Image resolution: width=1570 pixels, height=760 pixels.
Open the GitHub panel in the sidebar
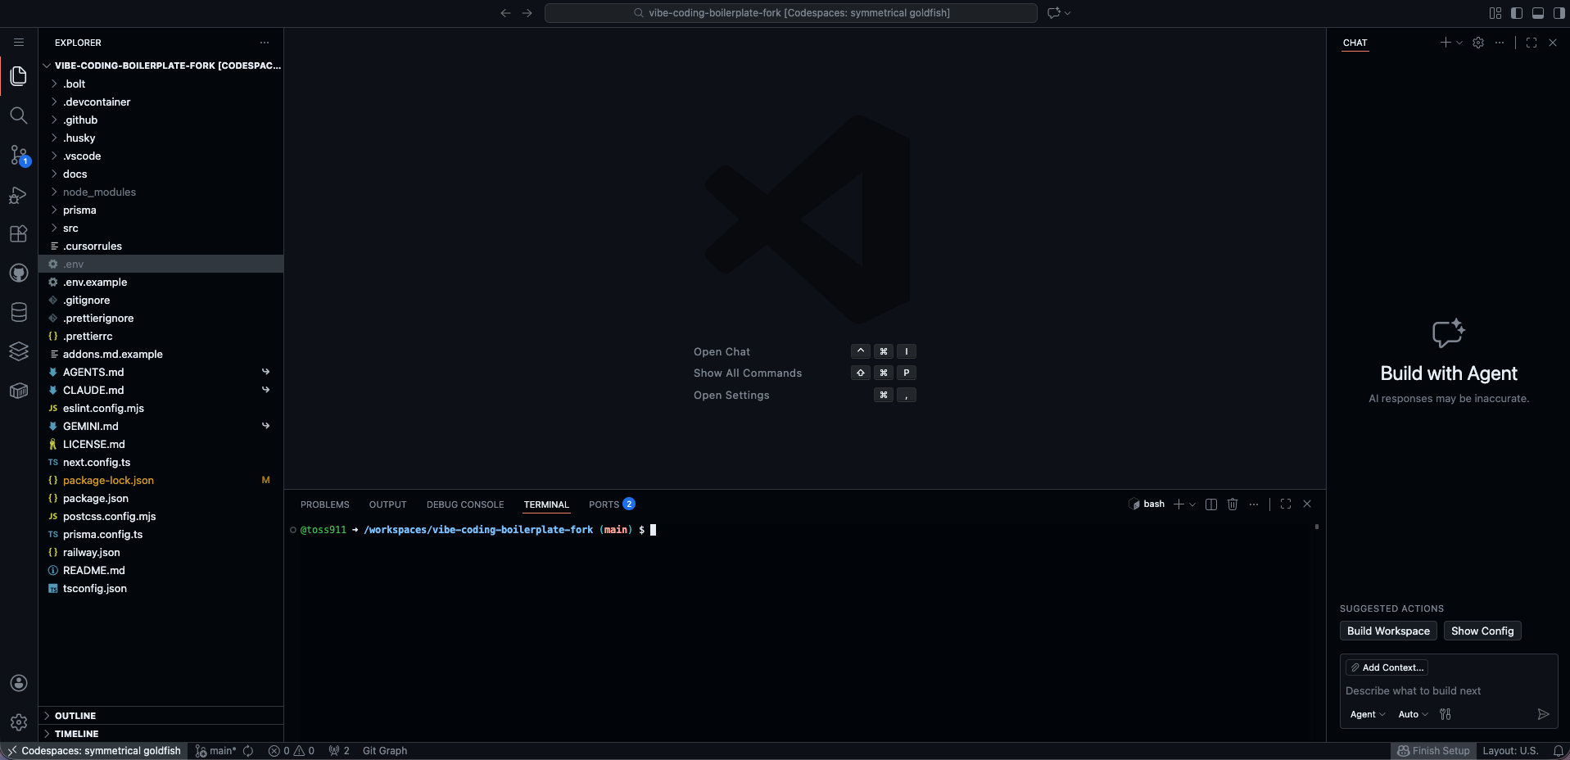[x=18, y=273]
